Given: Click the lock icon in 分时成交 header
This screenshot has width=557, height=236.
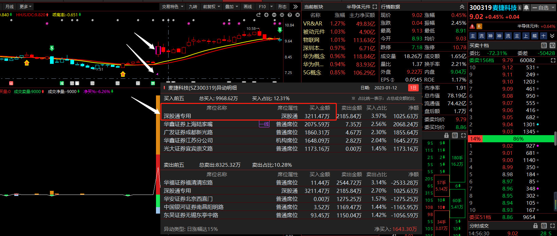Looking at the screenshot, I should (x=536, y=226).
